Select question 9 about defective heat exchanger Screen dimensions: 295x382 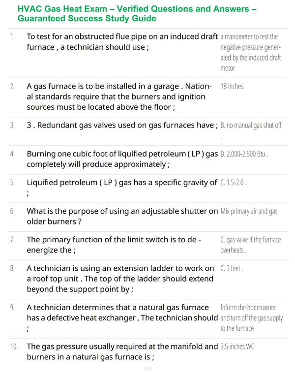122,318
